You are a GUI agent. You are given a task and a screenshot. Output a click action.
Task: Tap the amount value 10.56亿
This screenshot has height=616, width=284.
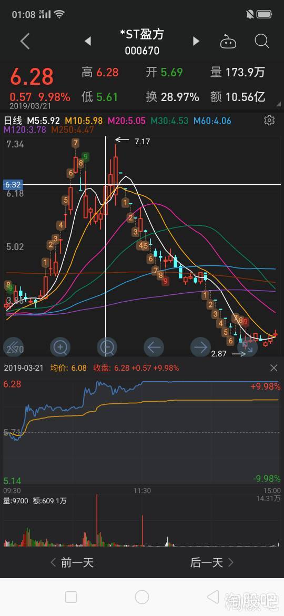click(x=246, y=97)
